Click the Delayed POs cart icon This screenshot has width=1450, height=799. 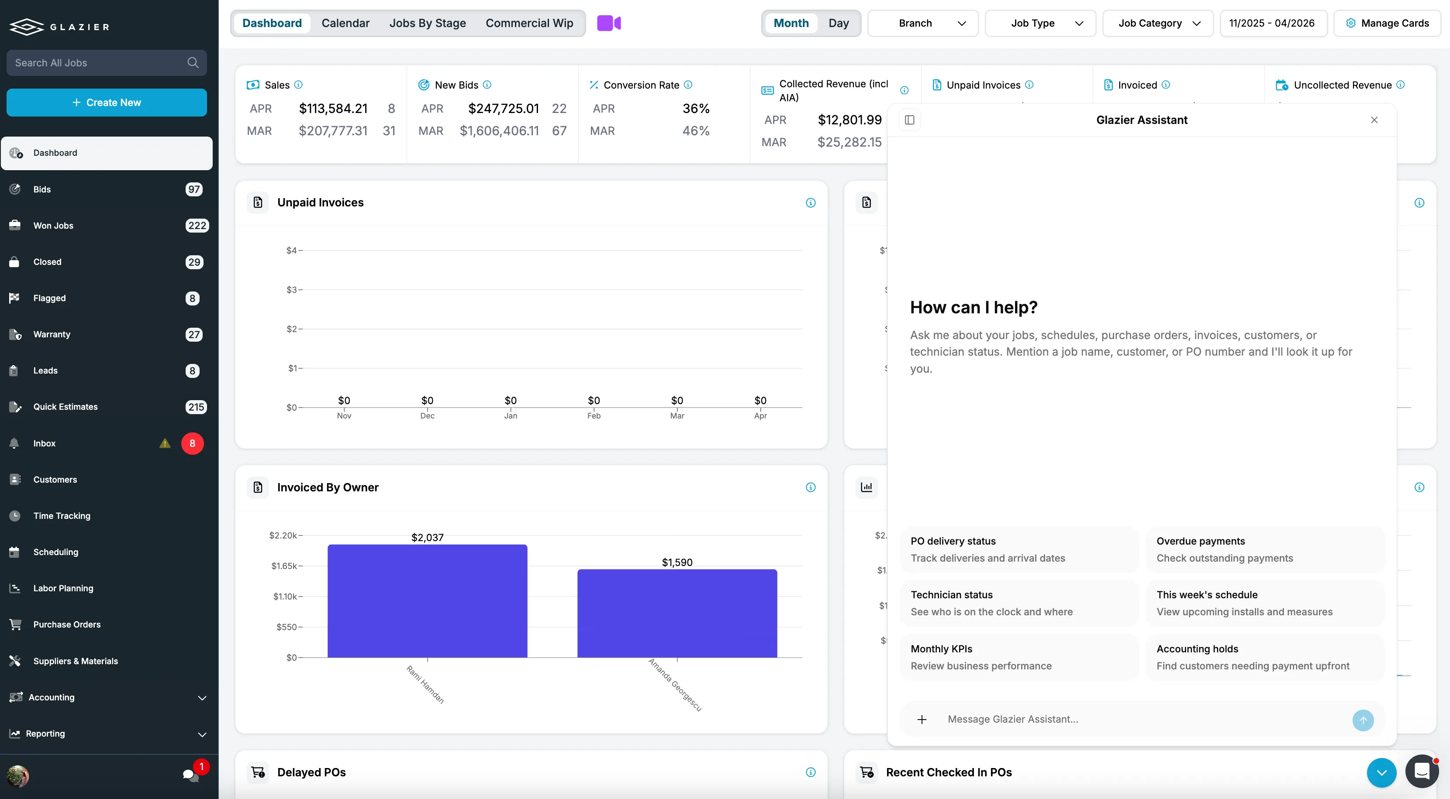(x=258, y=772)
